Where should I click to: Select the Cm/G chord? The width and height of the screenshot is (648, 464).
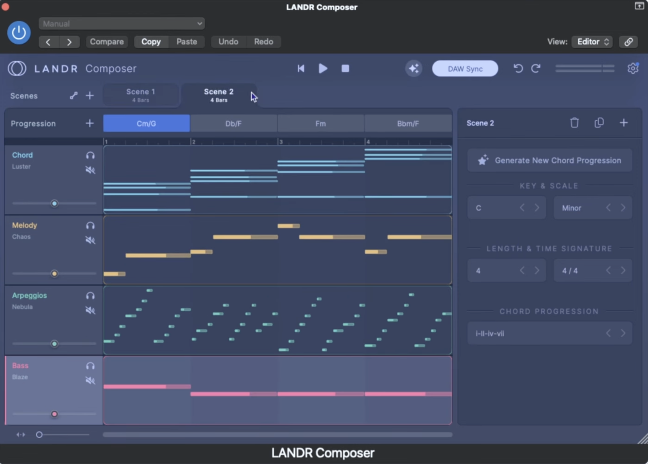[147, 123]
